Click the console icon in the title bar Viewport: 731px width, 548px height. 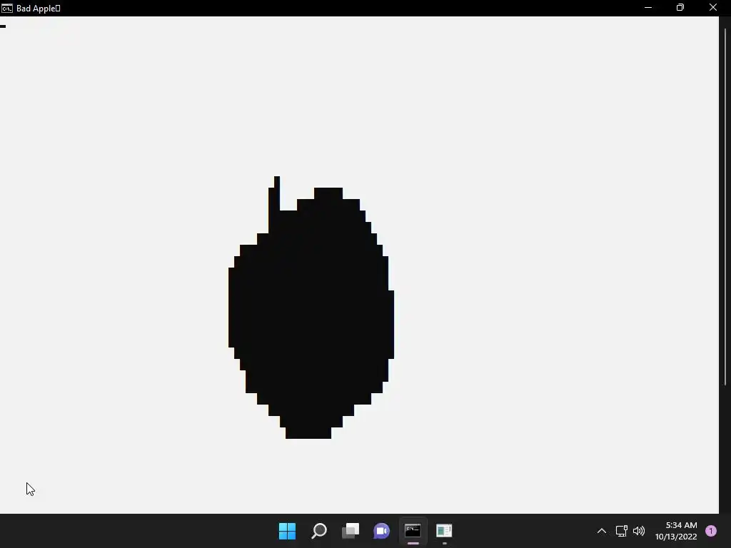pos(7,9)
